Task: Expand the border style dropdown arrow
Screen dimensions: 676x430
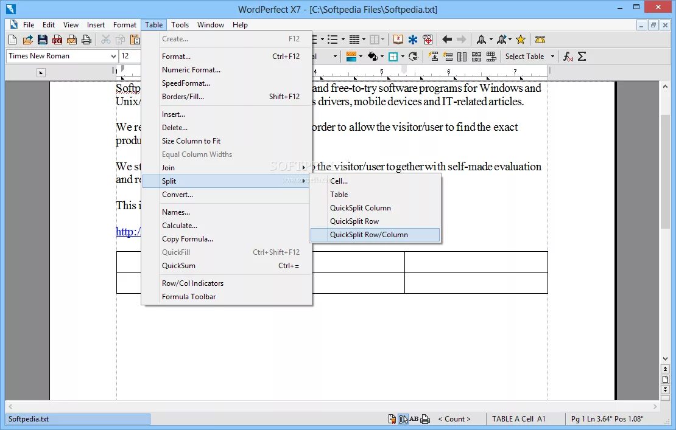Action: coord(403,57)
